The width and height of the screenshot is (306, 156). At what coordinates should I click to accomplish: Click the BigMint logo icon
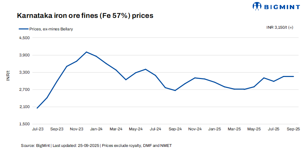click(x=257, y=6)
